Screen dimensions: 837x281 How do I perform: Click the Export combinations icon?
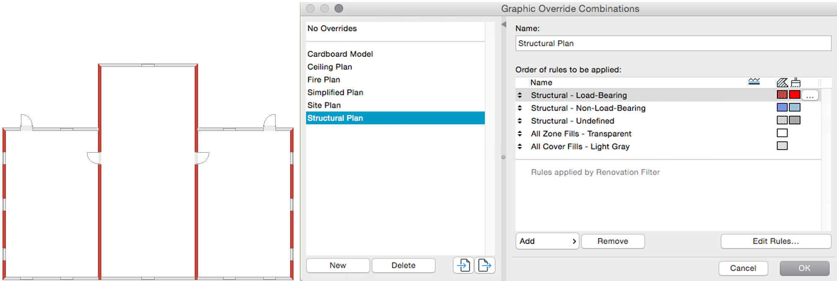484,265
